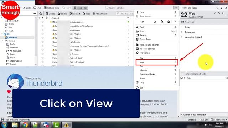Image resolution: width=228 pixels, height=128 pixels.
Task: Star the quickclean.co.in message
Action: pos(42,46)
